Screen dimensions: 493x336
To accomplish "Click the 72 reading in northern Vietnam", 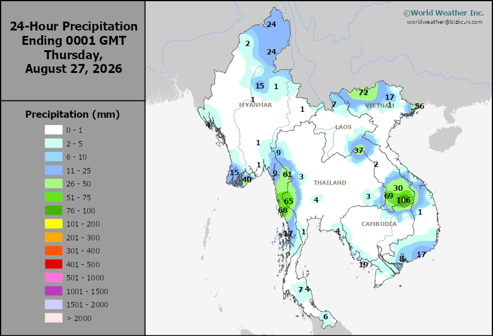I will [363, 93].
